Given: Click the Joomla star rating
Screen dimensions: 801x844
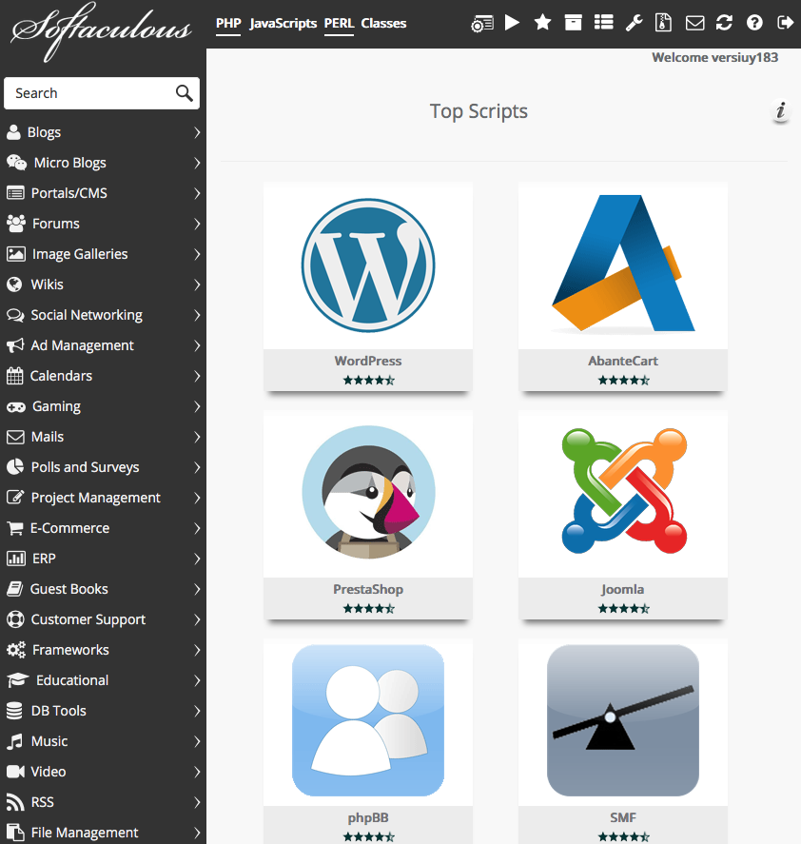Looking at the screenshot, I should point(623,609).
